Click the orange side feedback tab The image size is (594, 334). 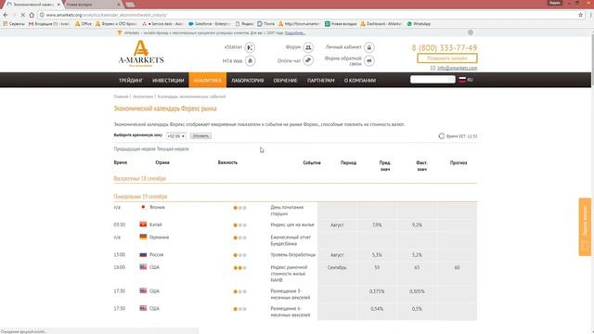585,226
